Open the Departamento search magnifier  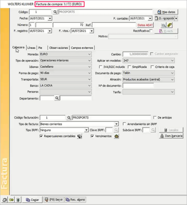[x=57, y=98]
